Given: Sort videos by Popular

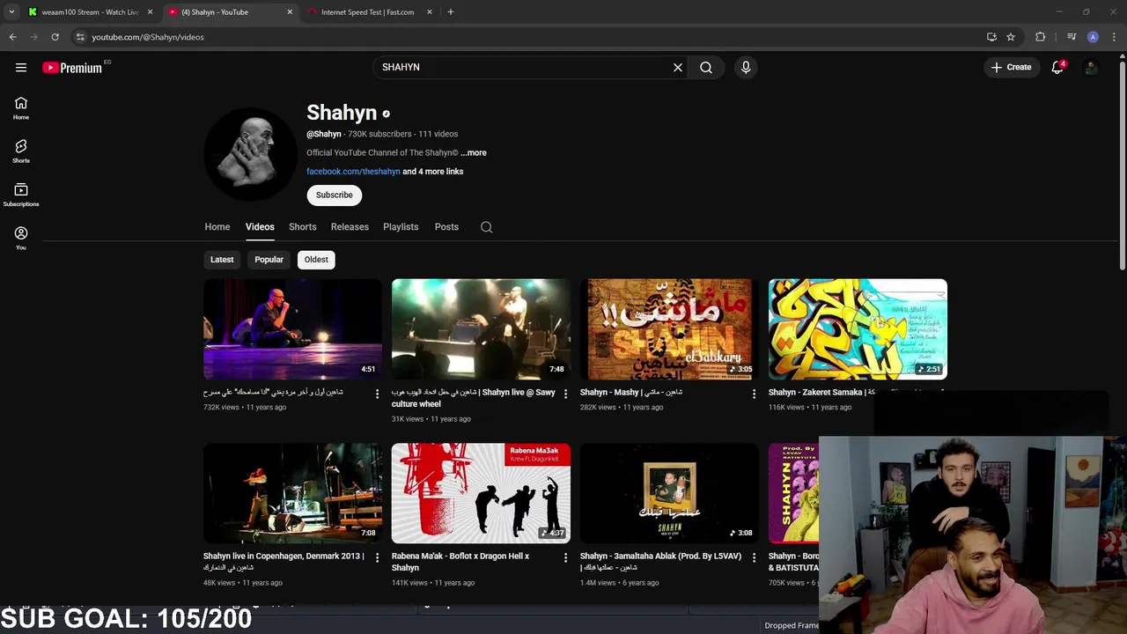Looking at the screenshot, I should [269, 260].
